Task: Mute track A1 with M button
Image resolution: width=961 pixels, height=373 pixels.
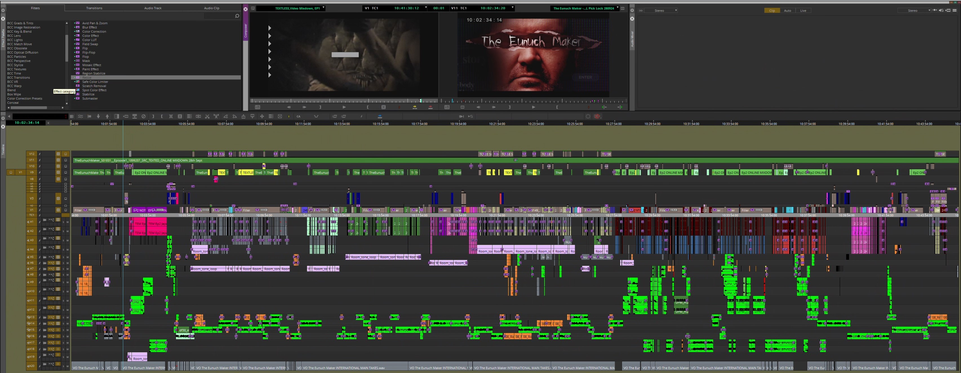Action: click(x=68, y=222)
